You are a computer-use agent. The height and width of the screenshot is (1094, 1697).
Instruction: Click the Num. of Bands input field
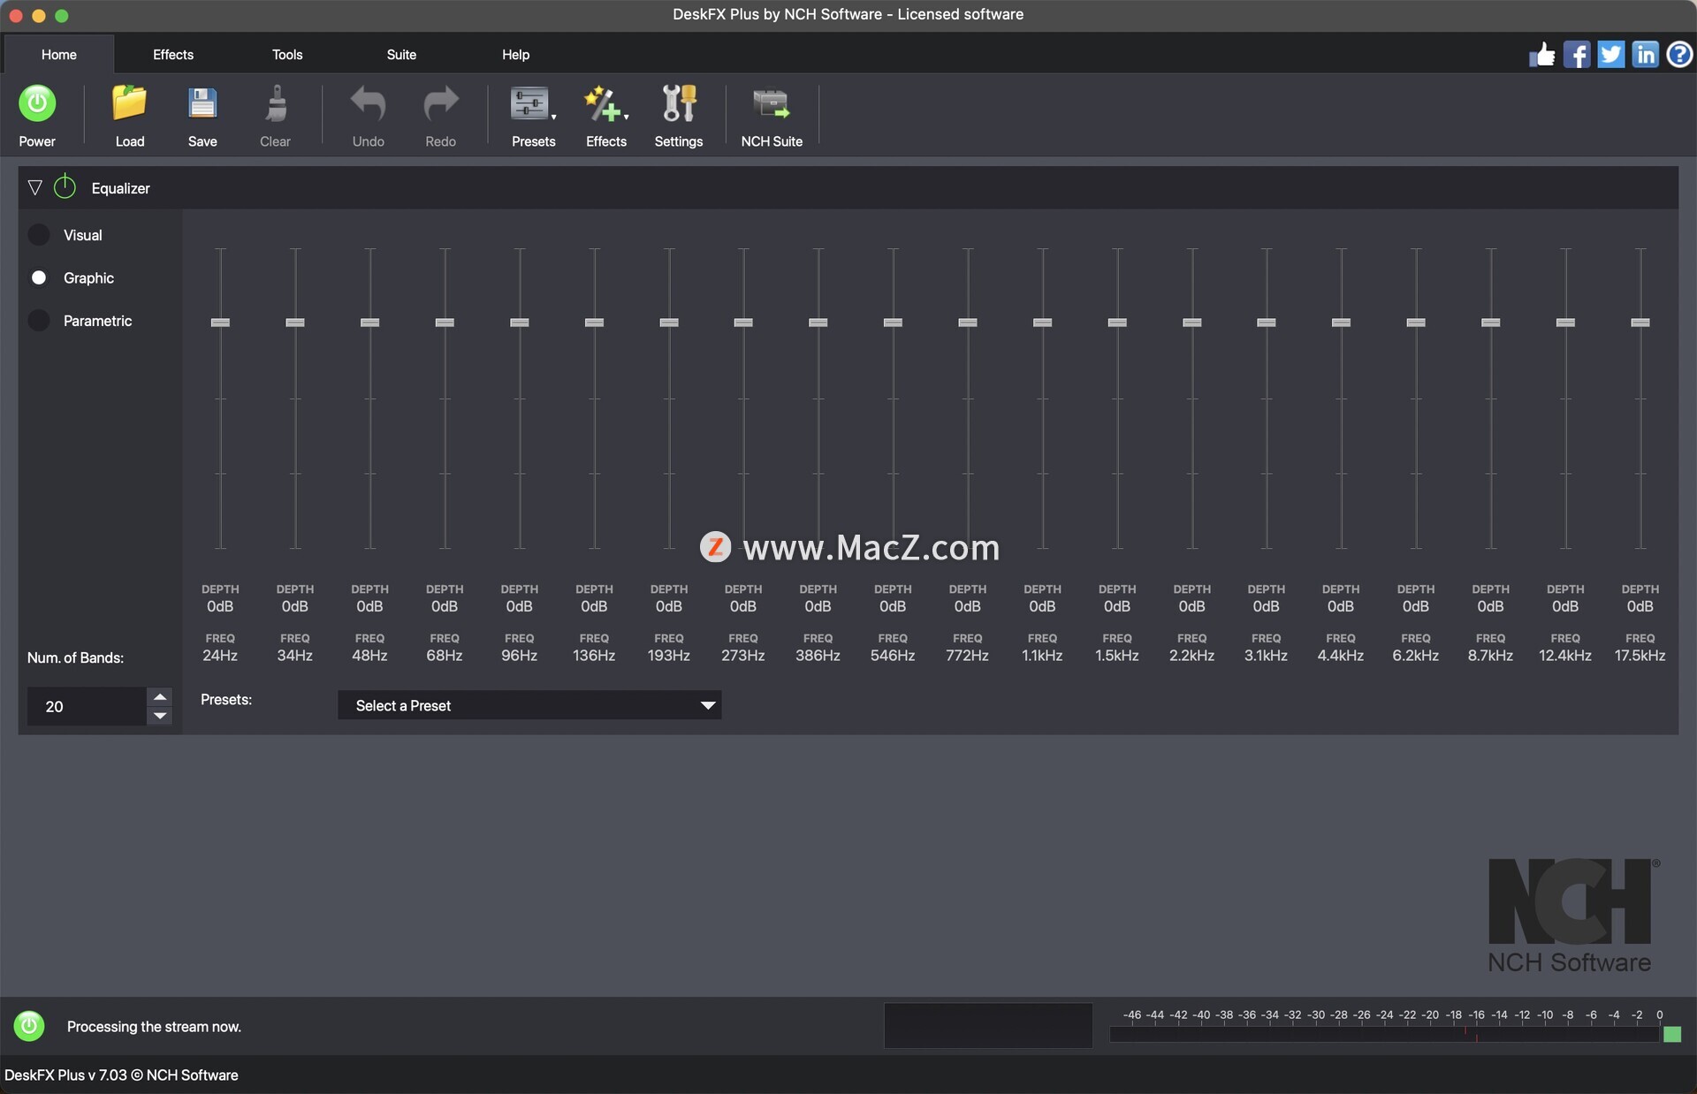click(86, 706)
